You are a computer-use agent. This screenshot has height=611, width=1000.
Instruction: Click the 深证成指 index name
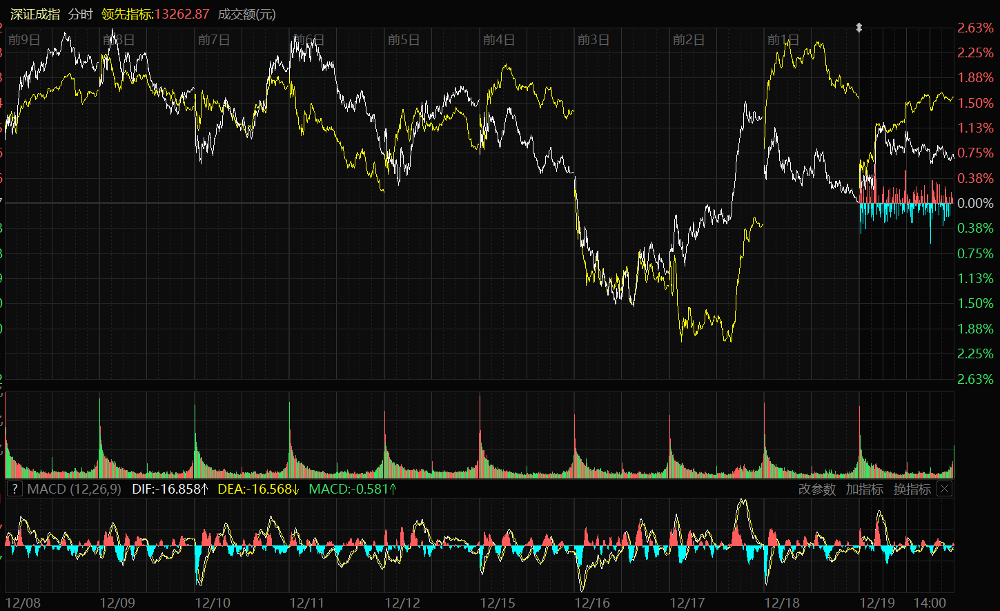click(35, 14)
